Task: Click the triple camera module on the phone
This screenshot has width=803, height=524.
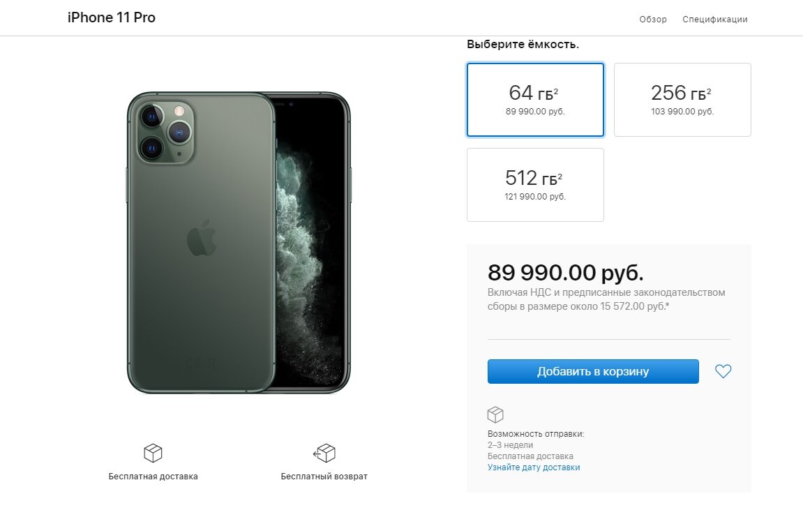Action: tap(166, 131)
